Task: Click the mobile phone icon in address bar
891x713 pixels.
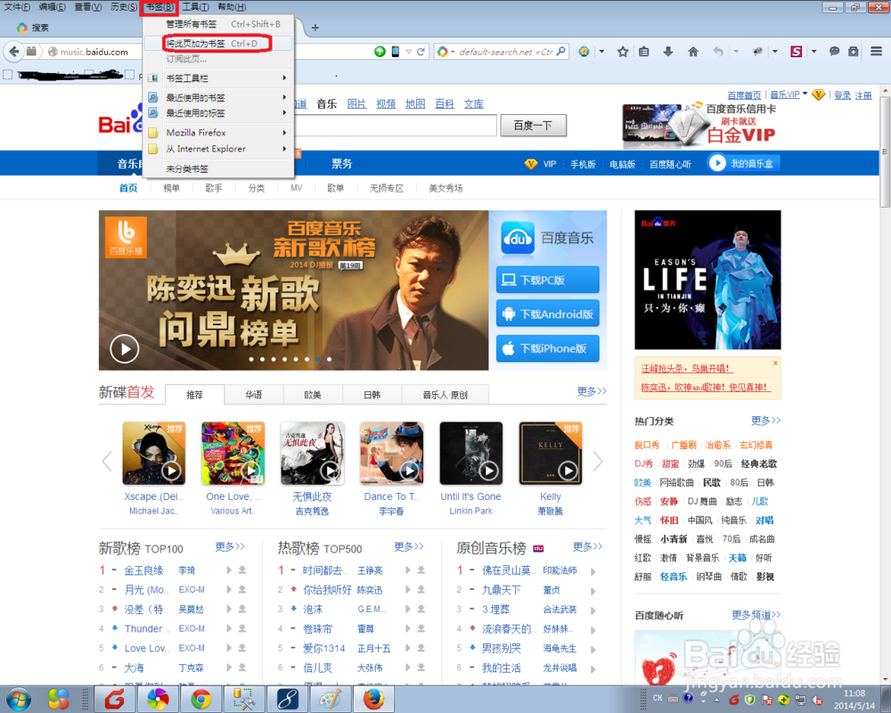Action: 395,52
